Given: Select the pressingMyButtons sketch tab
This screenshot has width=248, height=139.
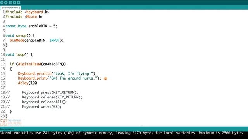Looking at the screenshot, I should tap(10, 8).
